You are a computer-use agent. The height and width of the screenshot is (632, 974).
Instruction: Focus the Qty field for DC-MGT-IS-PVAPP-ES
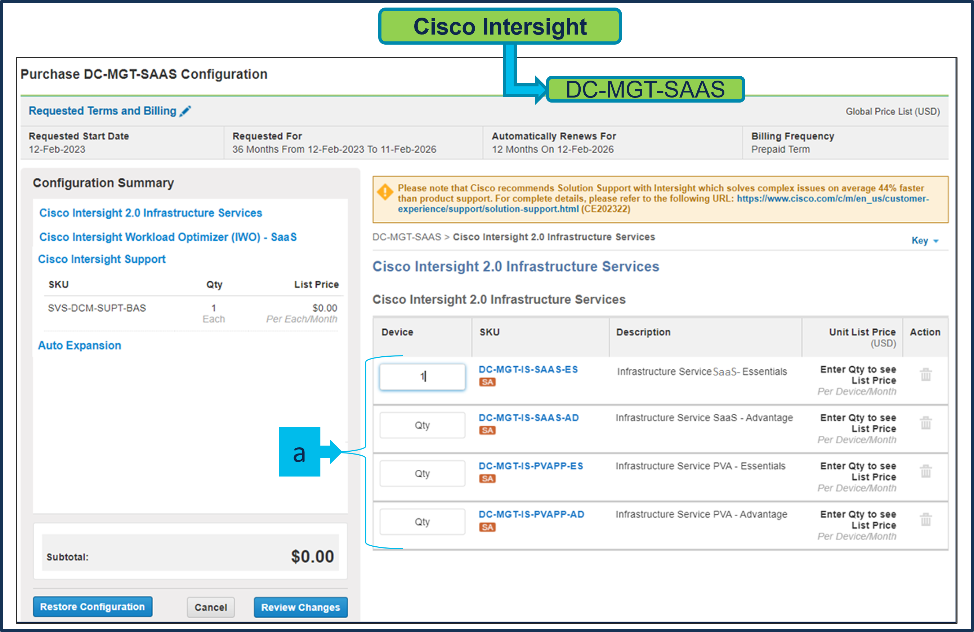click(422, 473)
